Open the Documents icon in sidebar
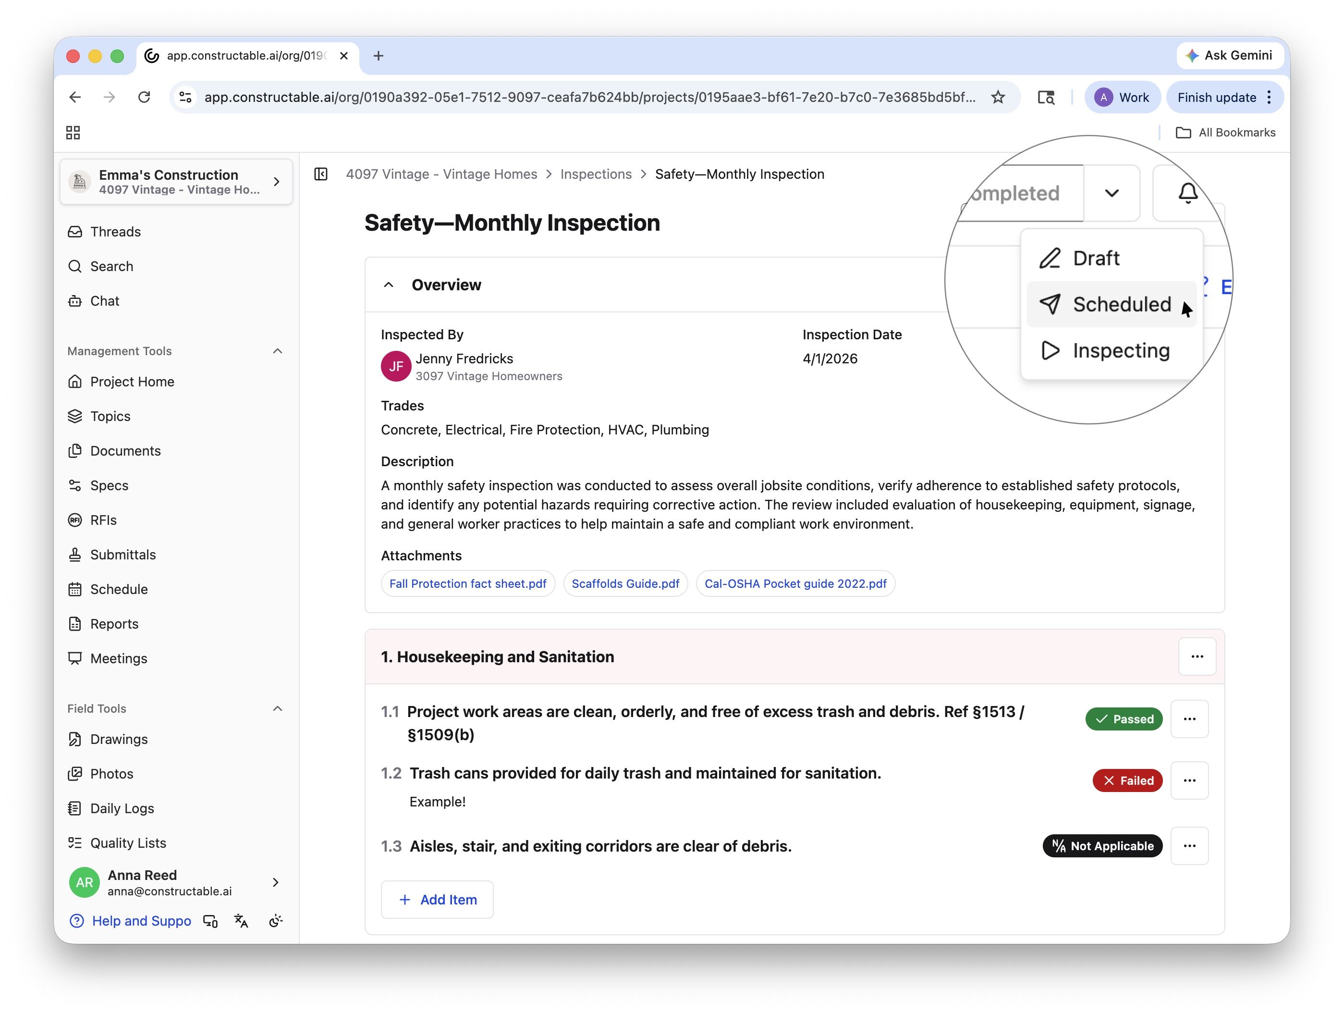This screenshot has width=1344, height=1015. click(x=75, y=451)
